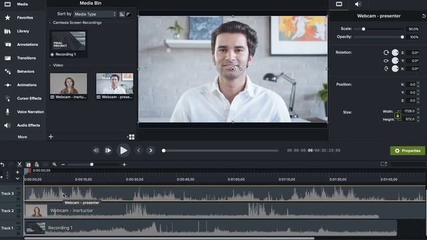
Task: Reset properties with the revert arrow
Action: click(424, 16)
